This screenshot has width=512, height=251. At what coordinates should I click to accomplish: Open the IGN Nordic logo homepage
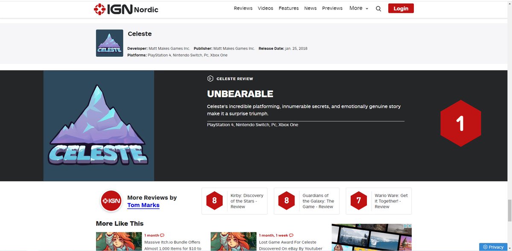click(x=126, y=9)
